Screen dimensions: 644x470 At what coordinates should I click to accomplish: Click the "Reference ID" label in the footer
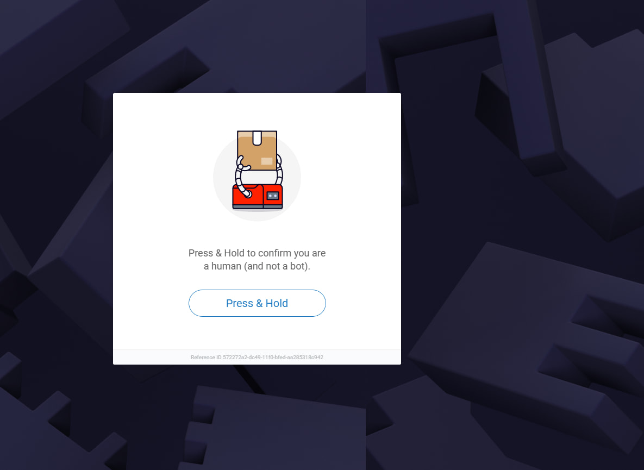pyautogui.click(x=206, y=357)
